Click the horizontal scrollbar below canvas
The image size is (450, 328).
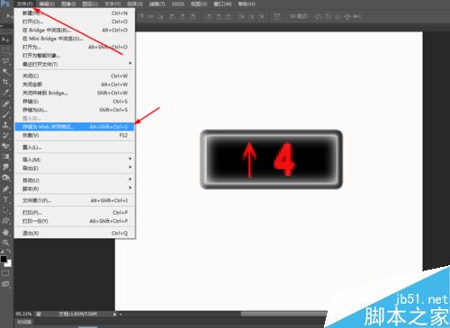283,314
